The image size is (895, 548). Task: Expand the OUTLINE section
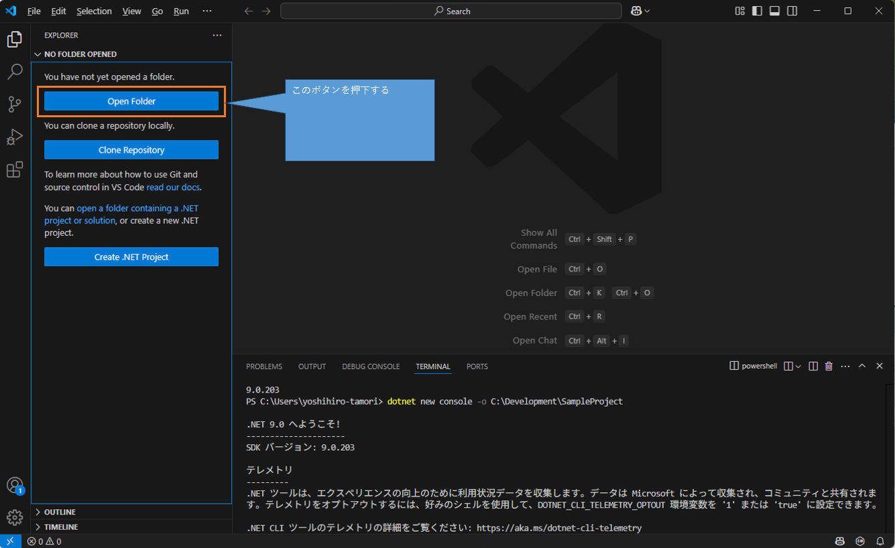60,512
